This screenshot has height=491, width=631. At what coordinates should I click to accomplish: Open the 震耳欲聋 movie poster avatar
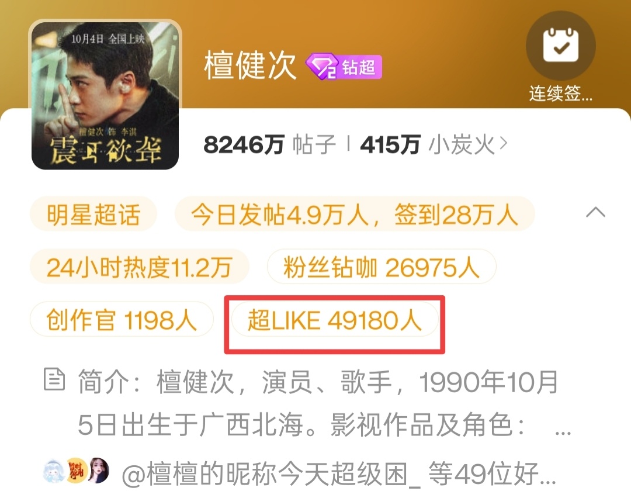(105, 95)
